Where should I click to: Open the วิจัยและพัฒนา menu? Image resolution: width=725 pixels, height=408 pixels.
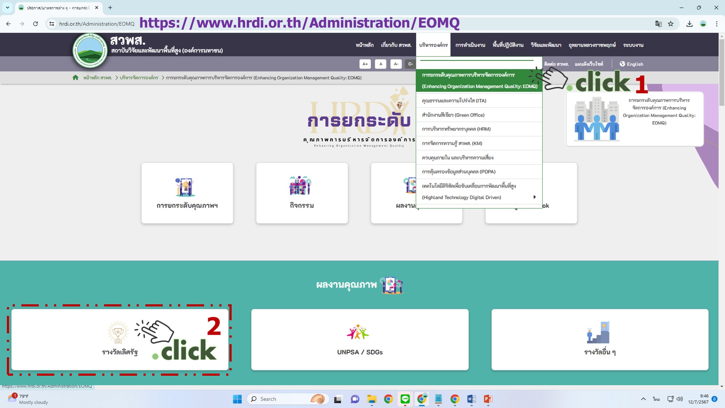point(546,45)
